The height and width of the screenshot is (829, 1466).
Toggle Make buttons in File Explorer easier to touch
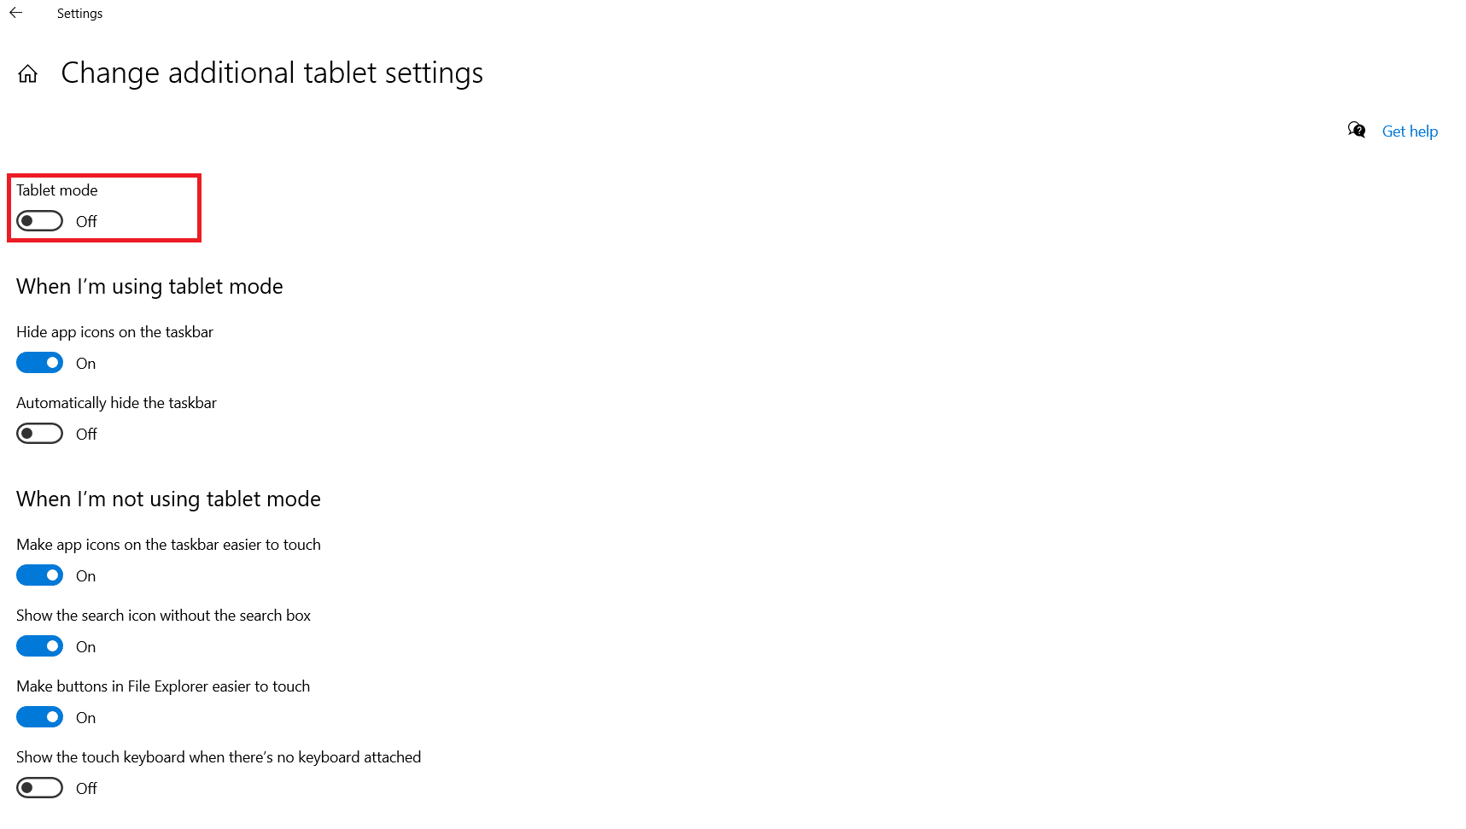(x=39, y=716)
